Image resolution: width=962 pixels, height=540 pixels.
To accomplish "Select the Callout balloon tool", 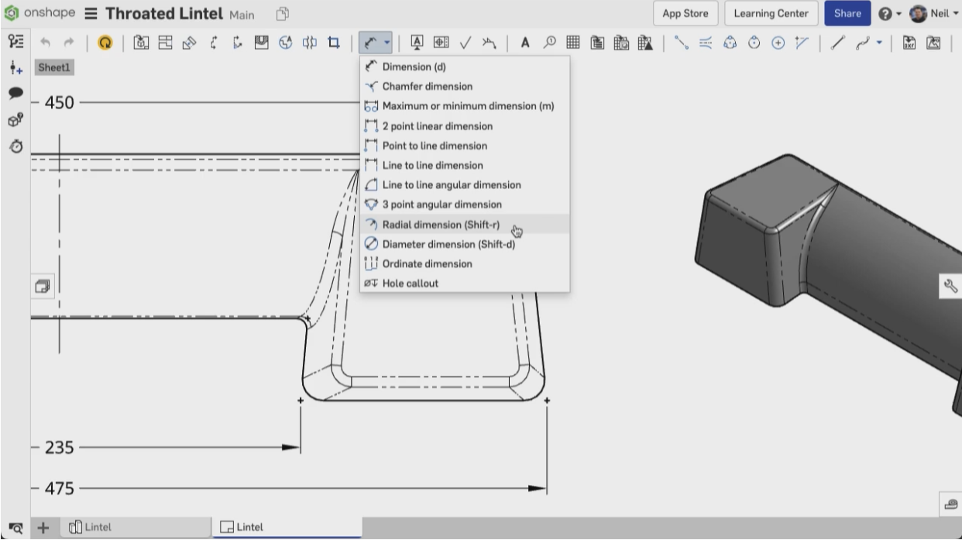I will [549, 43].
